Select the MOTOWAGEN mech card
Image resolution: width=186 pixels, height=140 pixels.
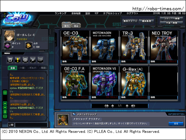pos(105,48)
